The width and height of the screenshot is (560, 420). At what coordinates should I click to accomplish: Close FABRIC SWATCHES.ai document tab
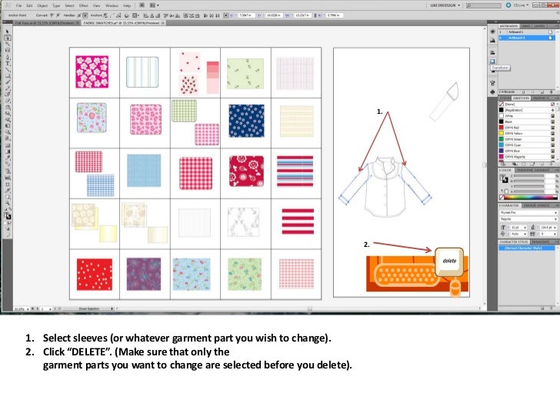[x=162, y=23]
